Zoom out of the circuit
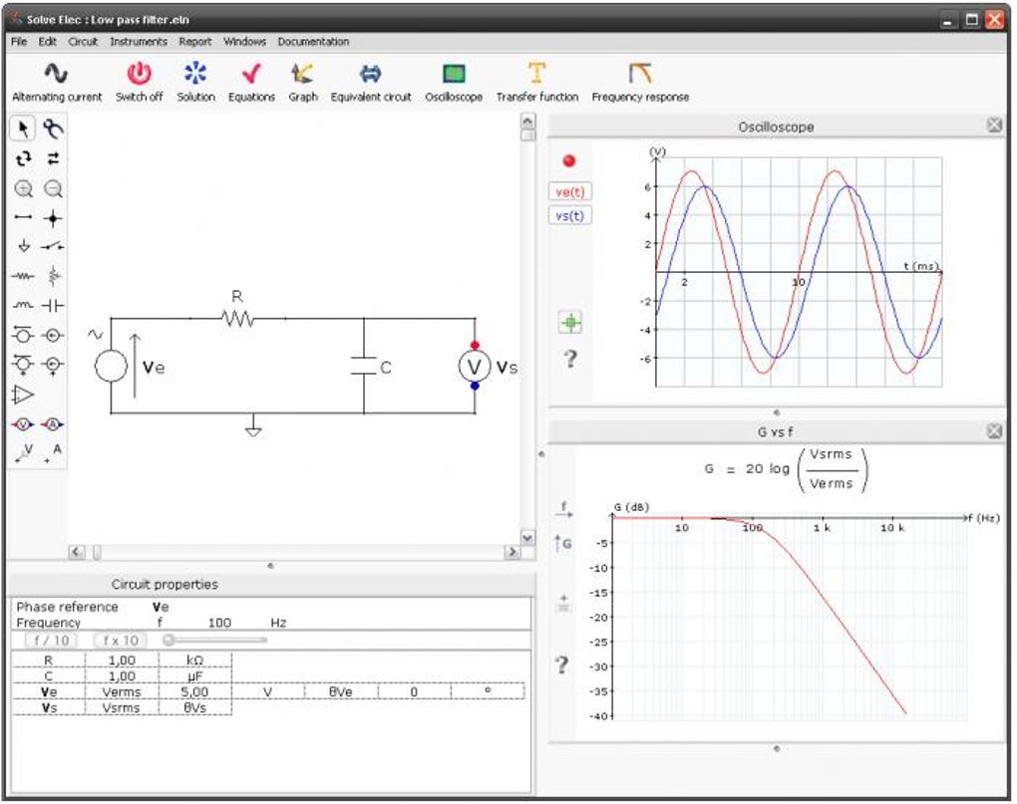This screenshot has height=804, width=1017. (x=53, y=188)
